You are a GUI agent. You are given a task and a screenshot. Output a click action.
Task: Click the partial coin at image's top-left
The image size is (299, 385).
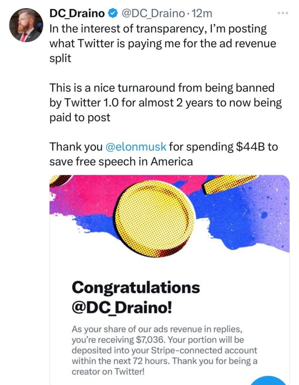click(x=60, y=180)
